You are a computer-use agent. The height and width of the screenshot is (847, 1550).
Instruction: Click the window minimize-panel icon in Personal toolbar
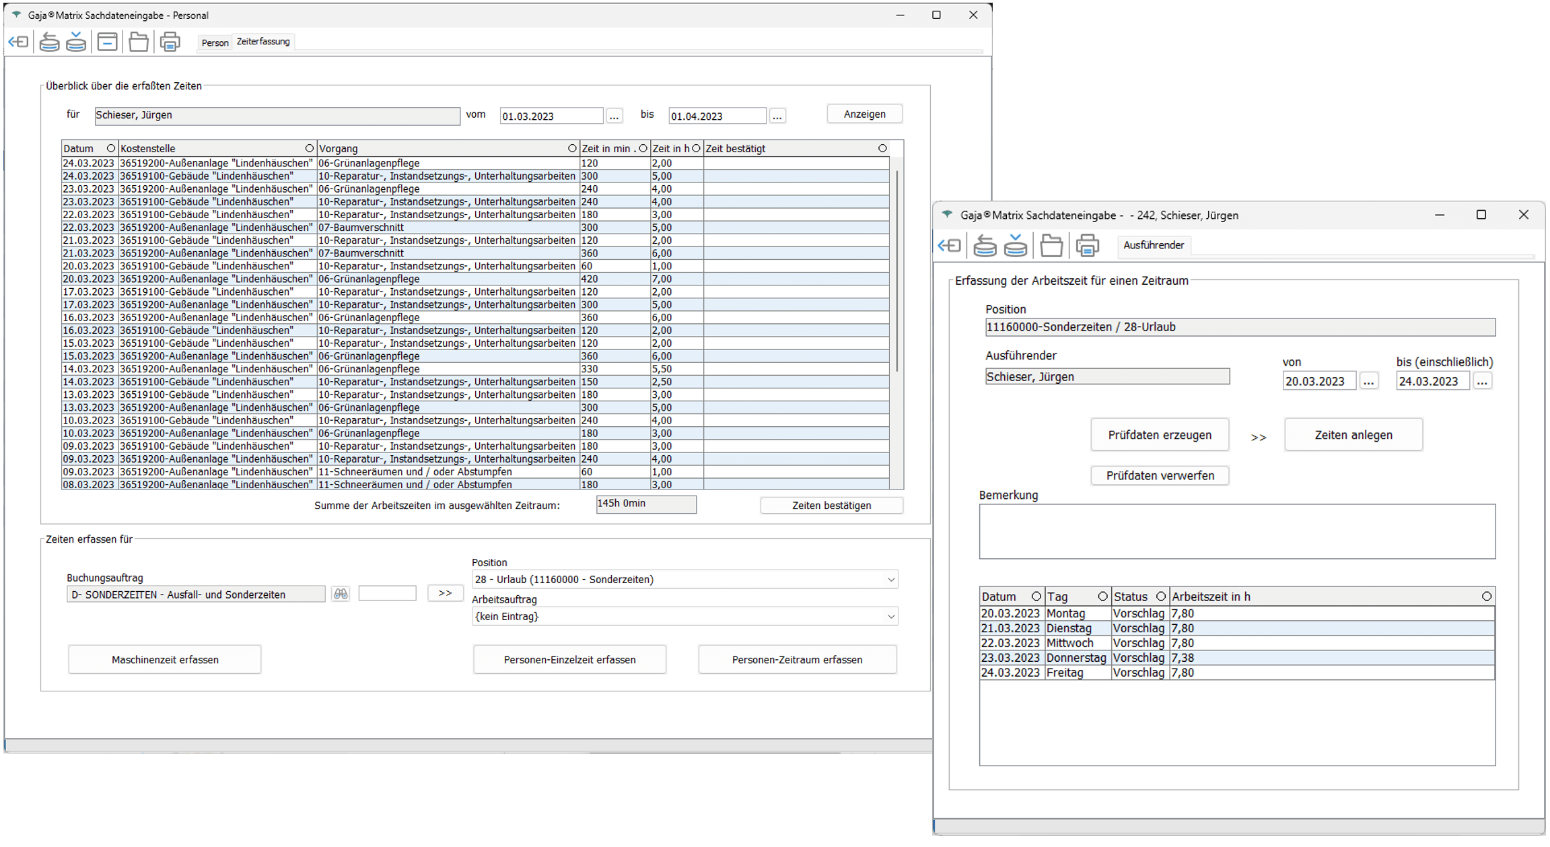pyautogui.click(x=107, y=42)
